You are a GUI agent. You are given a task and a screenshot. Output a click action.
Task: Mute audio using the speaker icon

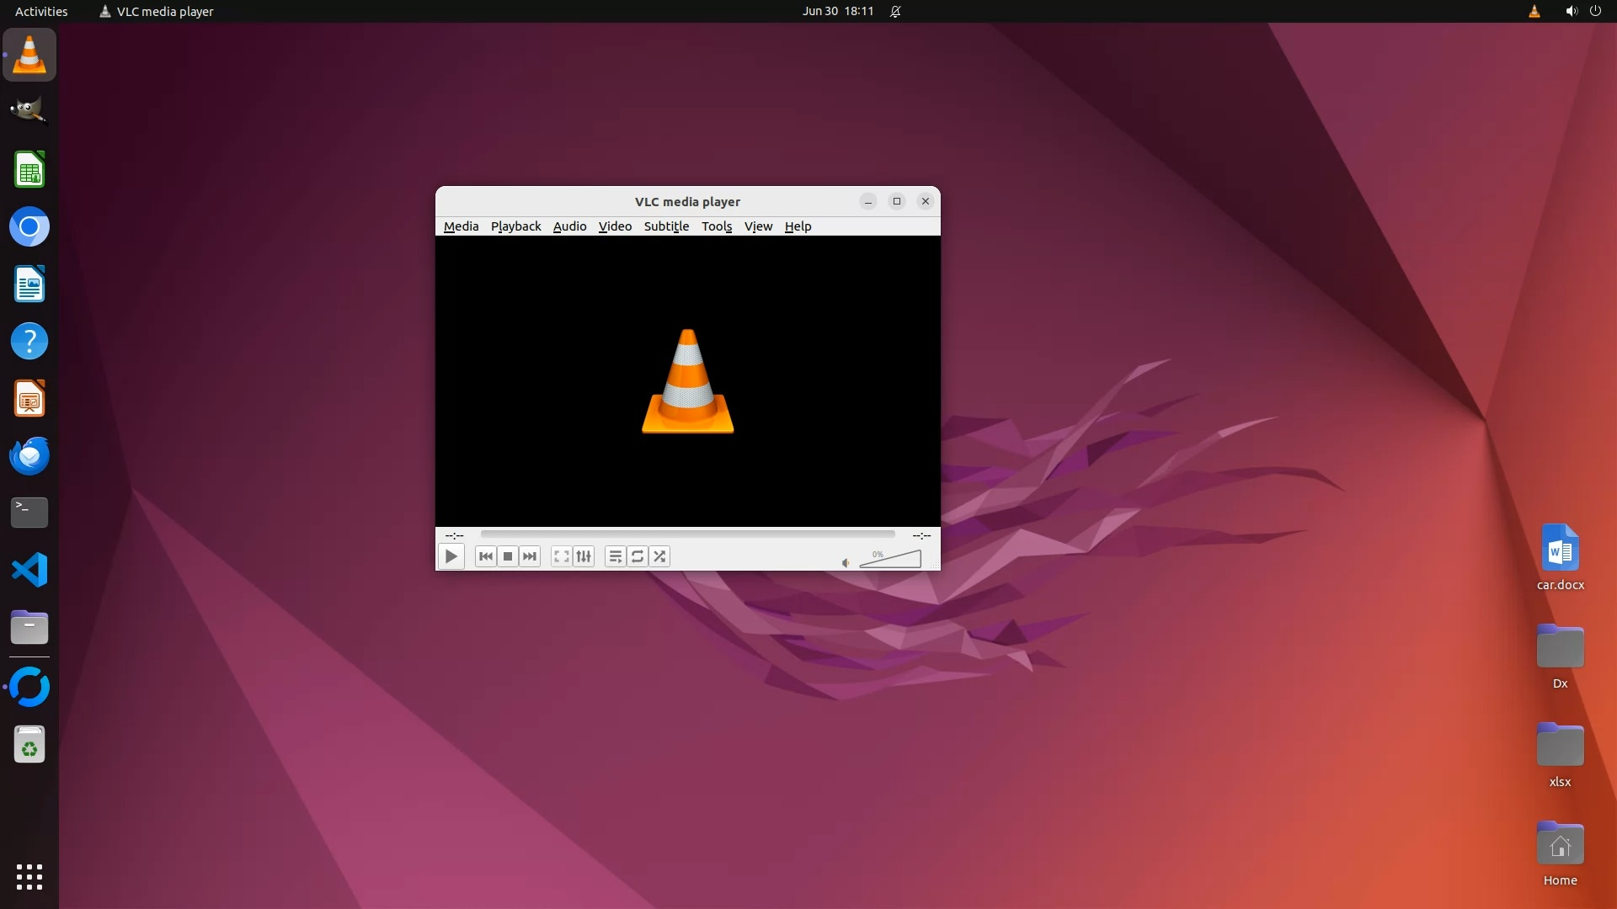(846, 563)
